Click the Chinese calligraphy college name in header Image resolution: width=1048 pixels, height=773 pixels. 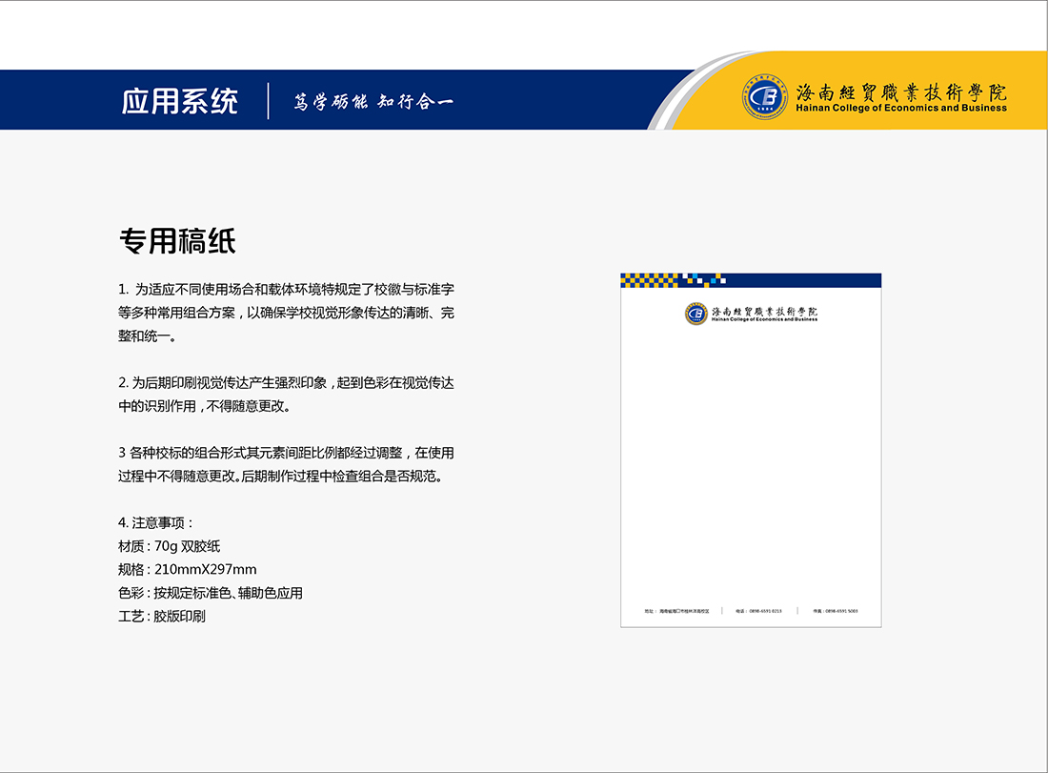point(900,92)
